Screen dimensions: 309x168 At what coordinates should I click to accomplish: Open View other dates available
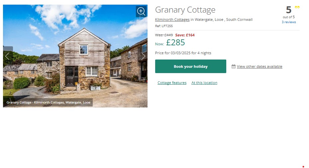tap(259, 66)
